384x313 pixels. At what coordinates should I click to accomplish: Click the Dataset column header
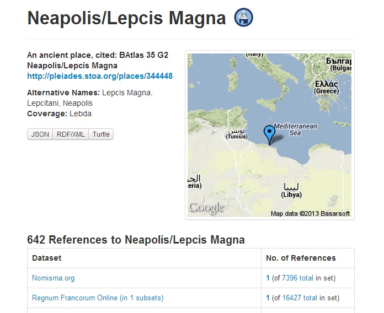[47, 258]
